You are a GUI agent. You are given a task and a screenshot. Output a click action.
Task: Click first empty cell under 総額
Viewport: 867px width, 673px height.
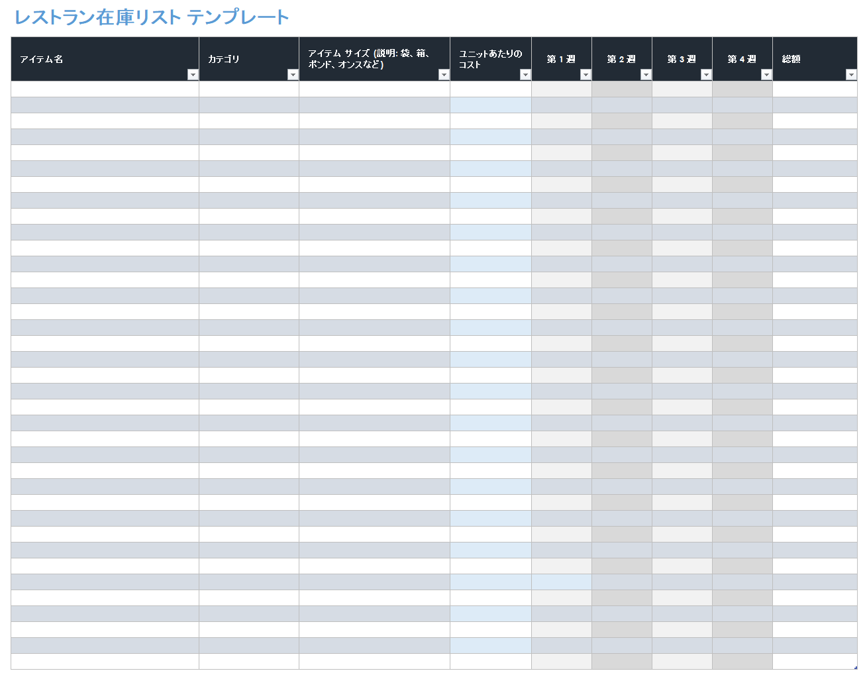[x=815, y=89]
